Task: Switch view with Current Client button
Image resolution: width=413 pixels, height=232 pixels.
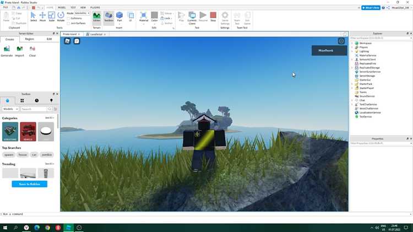Action: [x=192, y=18]
